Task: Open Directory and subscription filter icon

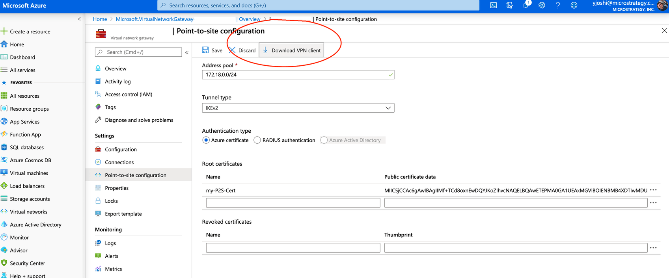Action: pos(509,5)
